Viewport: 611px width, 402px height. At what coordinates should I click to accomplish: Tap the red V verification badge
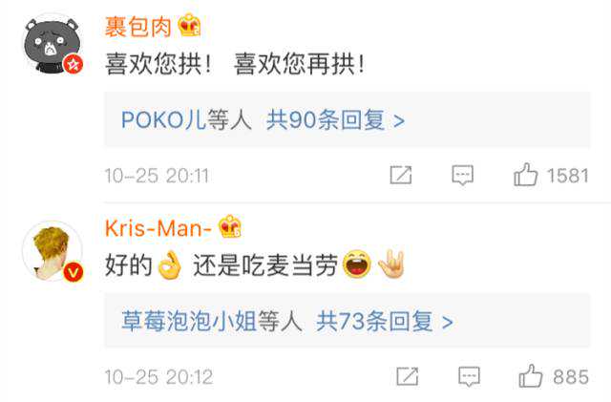74,272
